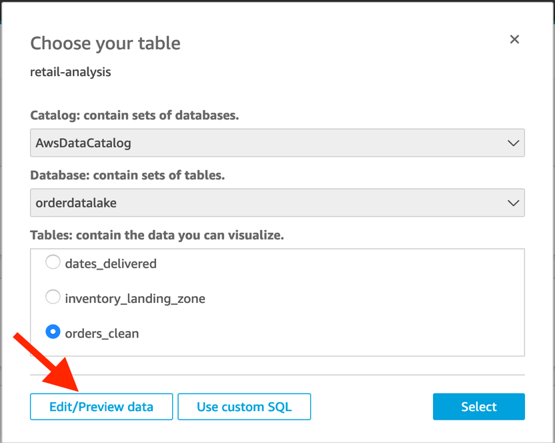This screenshot has height=443, width=555.
Task: Click the inventory_landing_zone table name text
Action: [135, 298]
